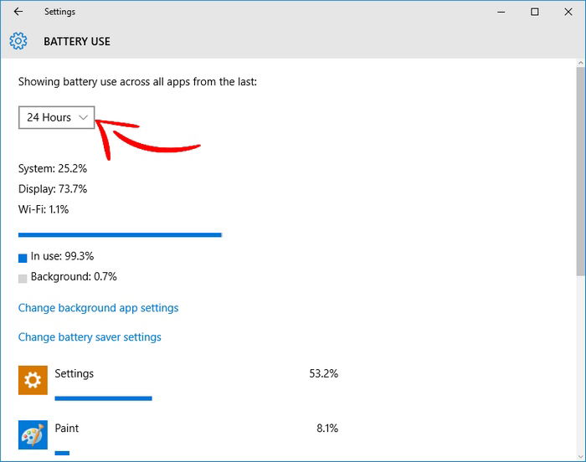Open the 24 Hours time range dropdown
The image size is (586, 462).
(56, 117)
